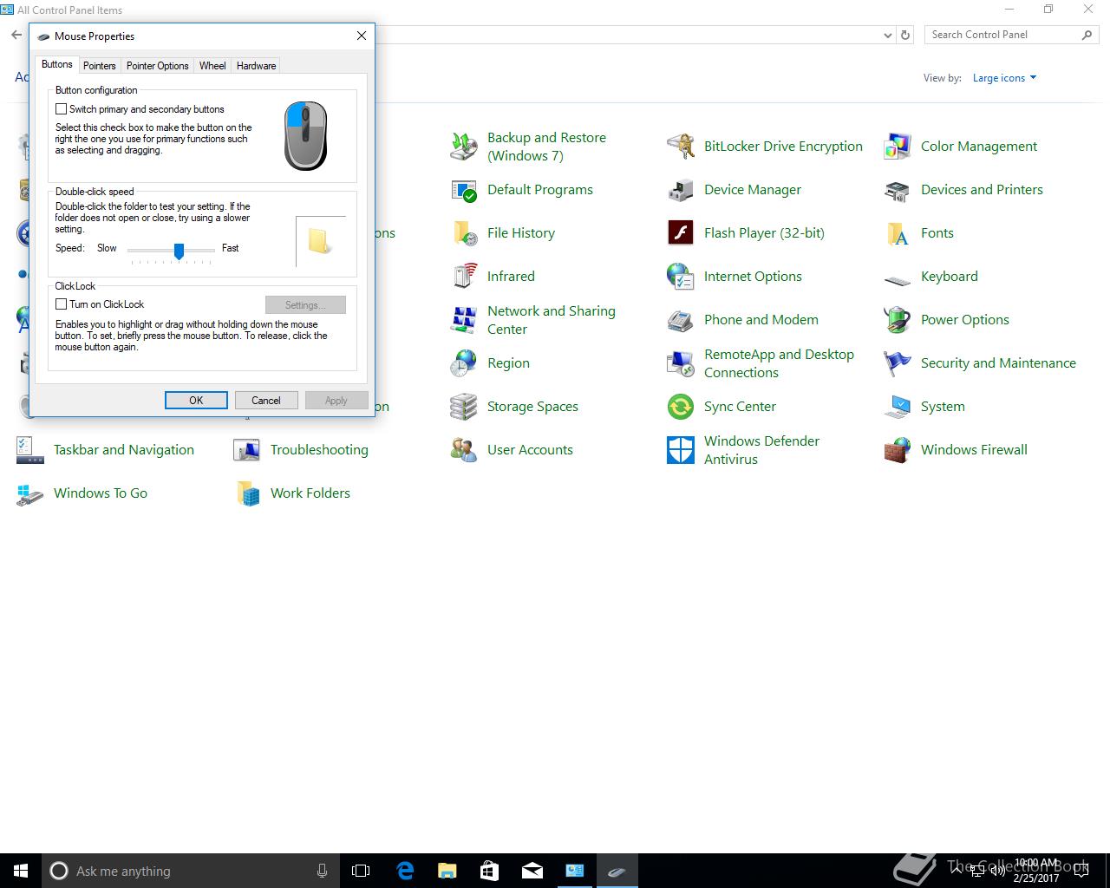Open Task View on the taskbar
The height and width of the screenshot is (888, 1110).
tap(361, 871)
